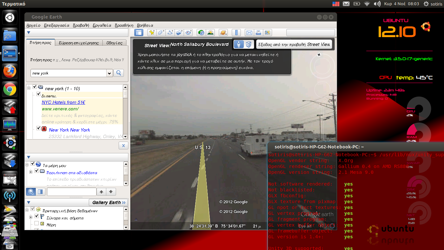Open the Επεξεργασία menu
This screenshot has height=250, width=444.
[57, 25]
